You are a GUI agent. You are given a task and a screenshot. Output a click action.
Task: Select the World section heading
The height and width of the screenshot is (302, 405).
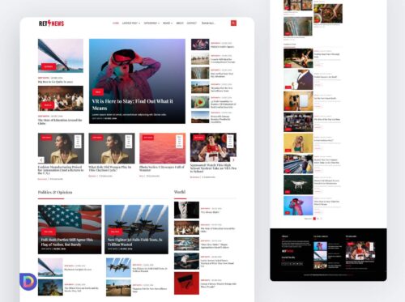point(180,192)
